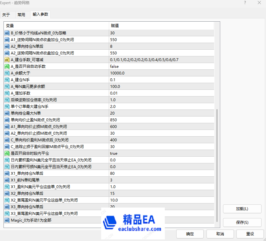
Task: Click the icon of A1_单向均价止损M微点_0为关闭
Action: pos(7,127)
